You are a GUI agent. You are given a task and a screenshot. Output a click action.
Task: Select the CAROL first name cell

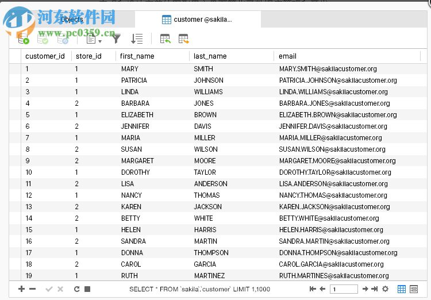[131, 264]
